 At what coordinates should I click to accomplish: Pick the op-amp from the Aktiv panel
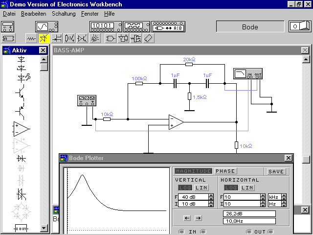tap(22, 129)
